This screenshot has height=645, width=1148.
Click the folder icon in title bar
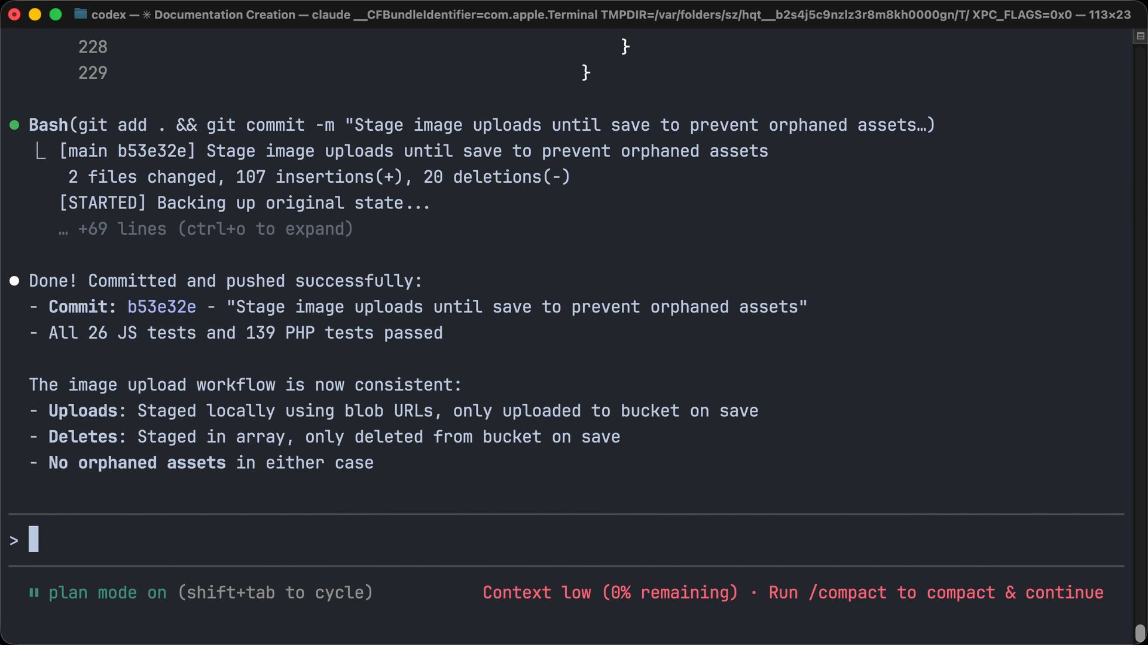pos(80,14)
